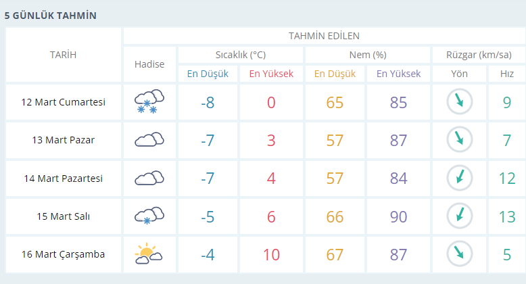The width and height of the screenshot is (526, 284).
Task: Click the TARİH header cell
Action: 63,55
